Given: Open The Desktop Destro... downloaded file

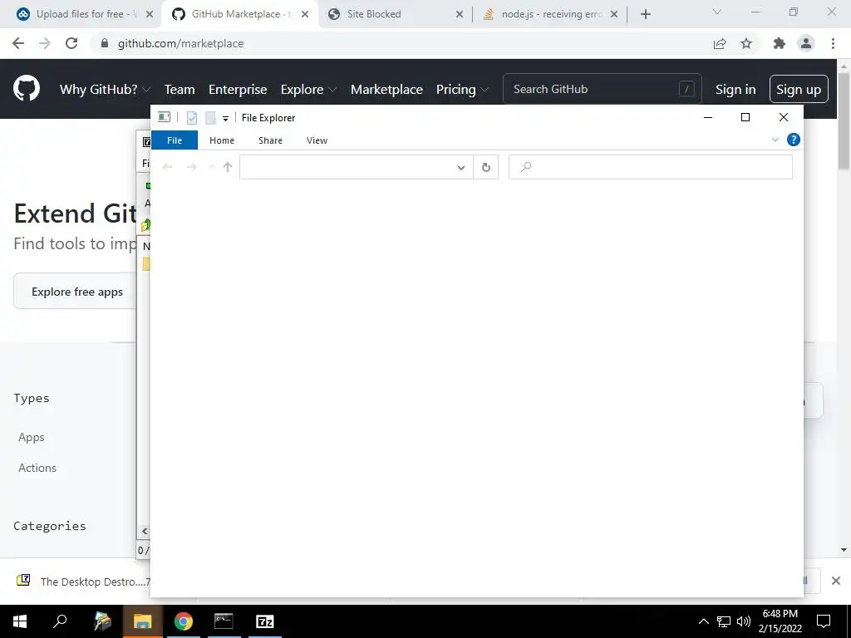Looking at the screenshot, I should (81, 582).
